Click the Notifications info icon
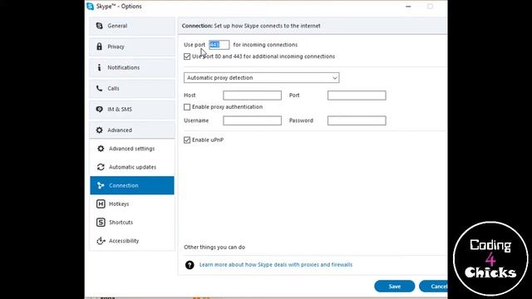This screenshot has height=299, width=532. [100, 67]
